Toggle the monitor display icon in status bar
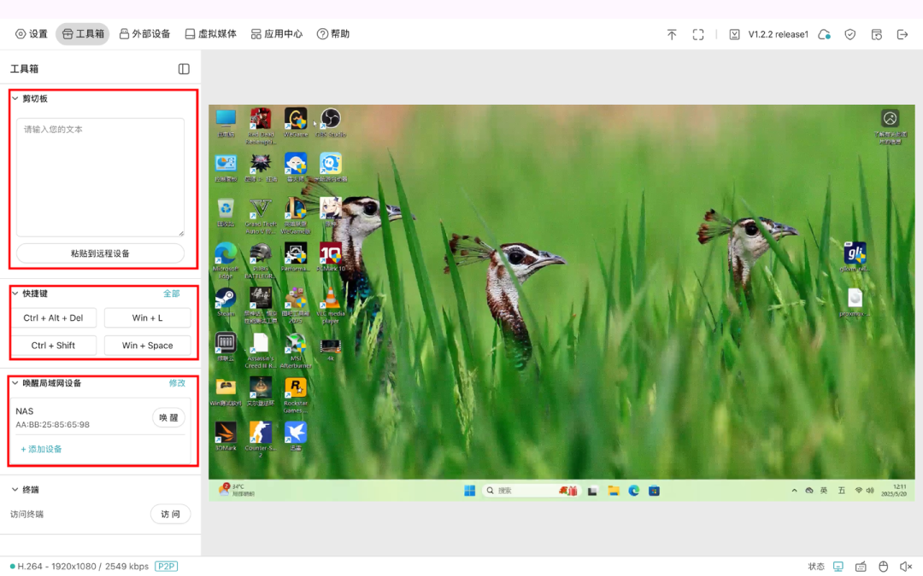This screenshot has width=923, height=576. click(838, 567)
